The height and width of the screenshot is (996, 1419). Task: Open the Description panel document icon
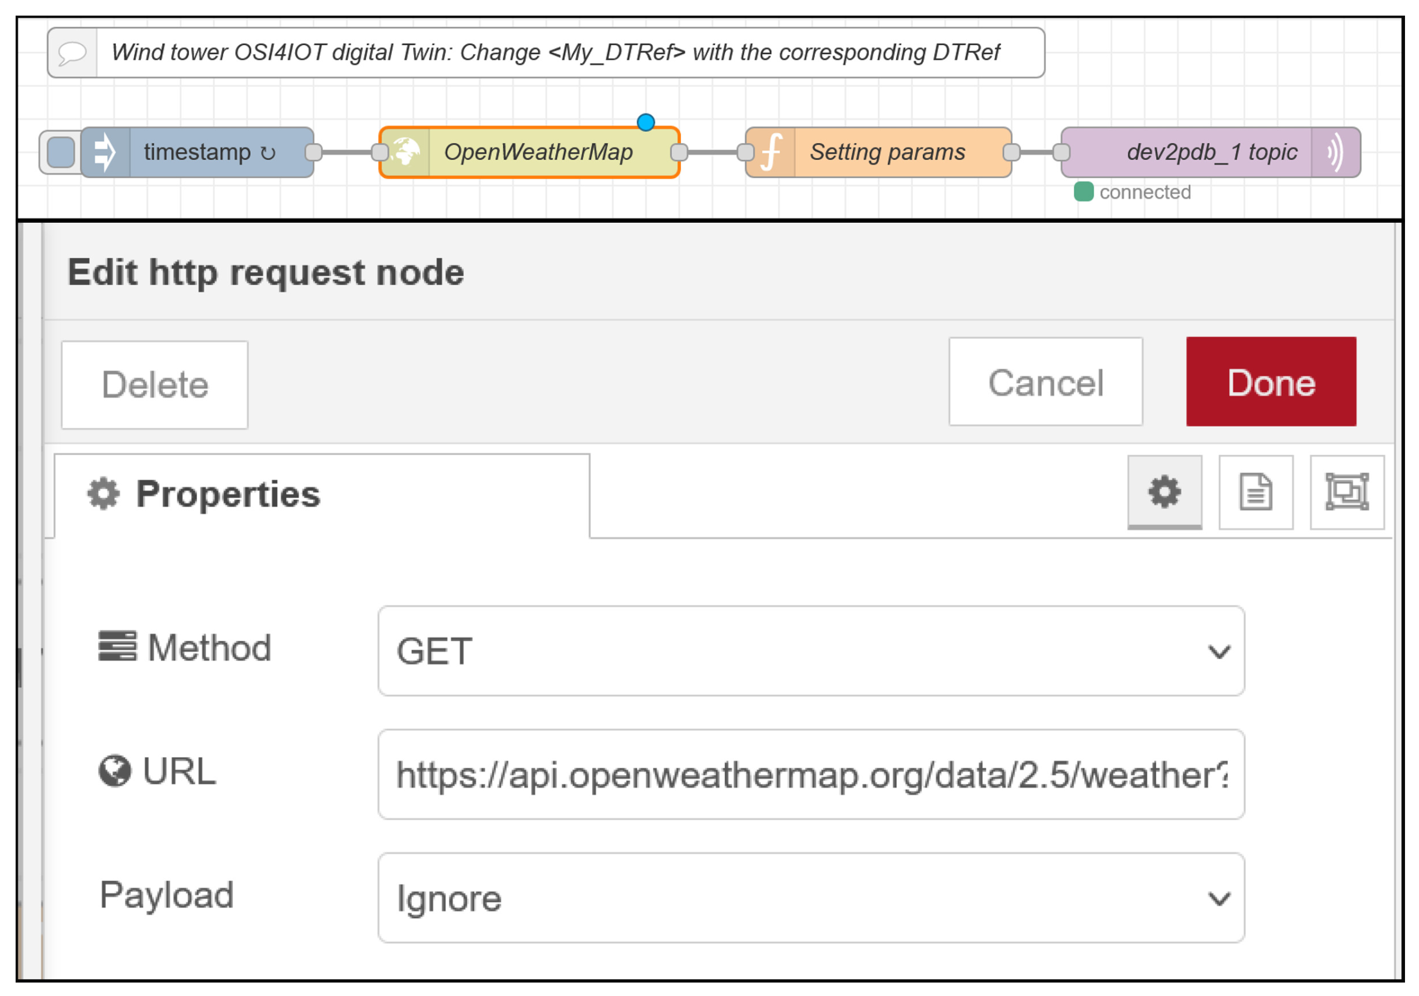tap(1255, 492)
